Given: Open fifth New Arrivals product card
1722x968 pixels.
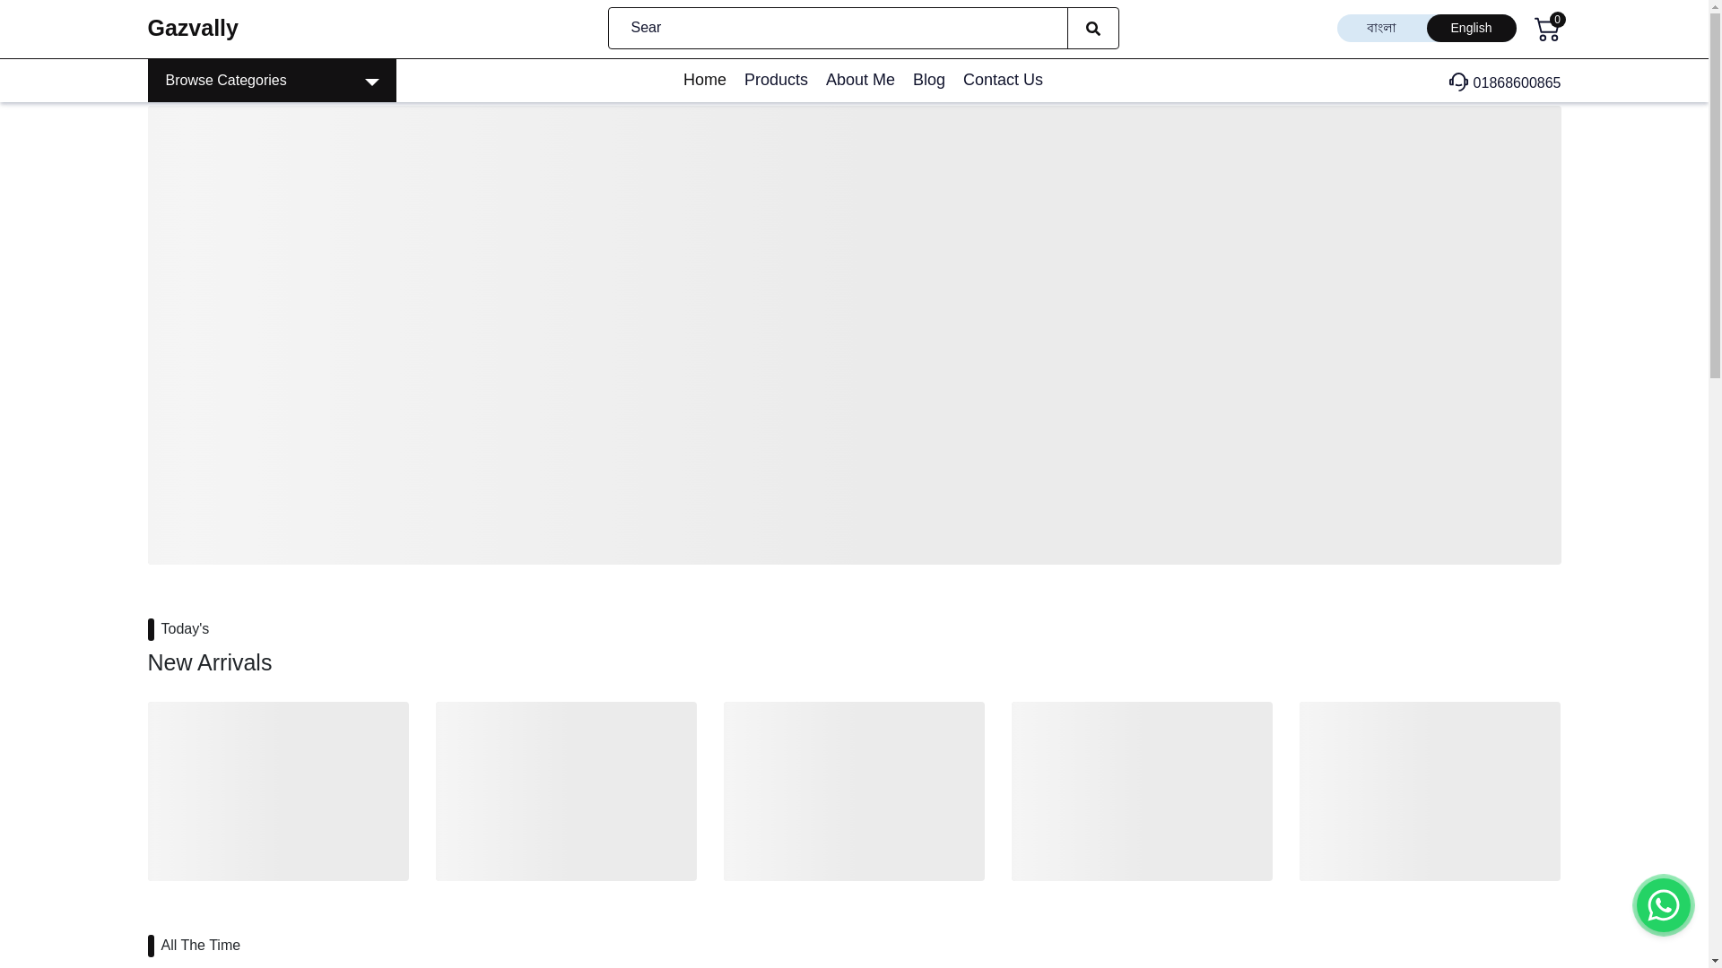Looking at the screenshot, I should [x=1430, y=791].
